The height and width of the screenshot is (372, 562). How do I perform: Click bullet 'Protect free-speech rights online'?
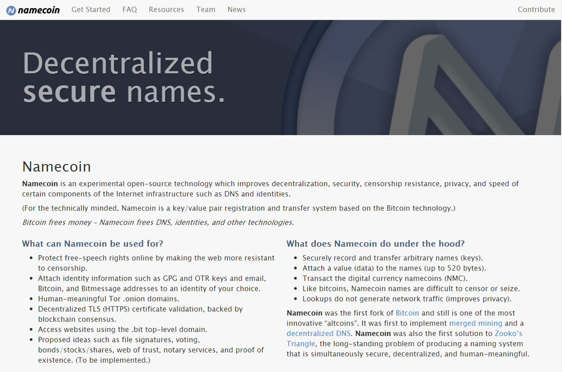156,263
